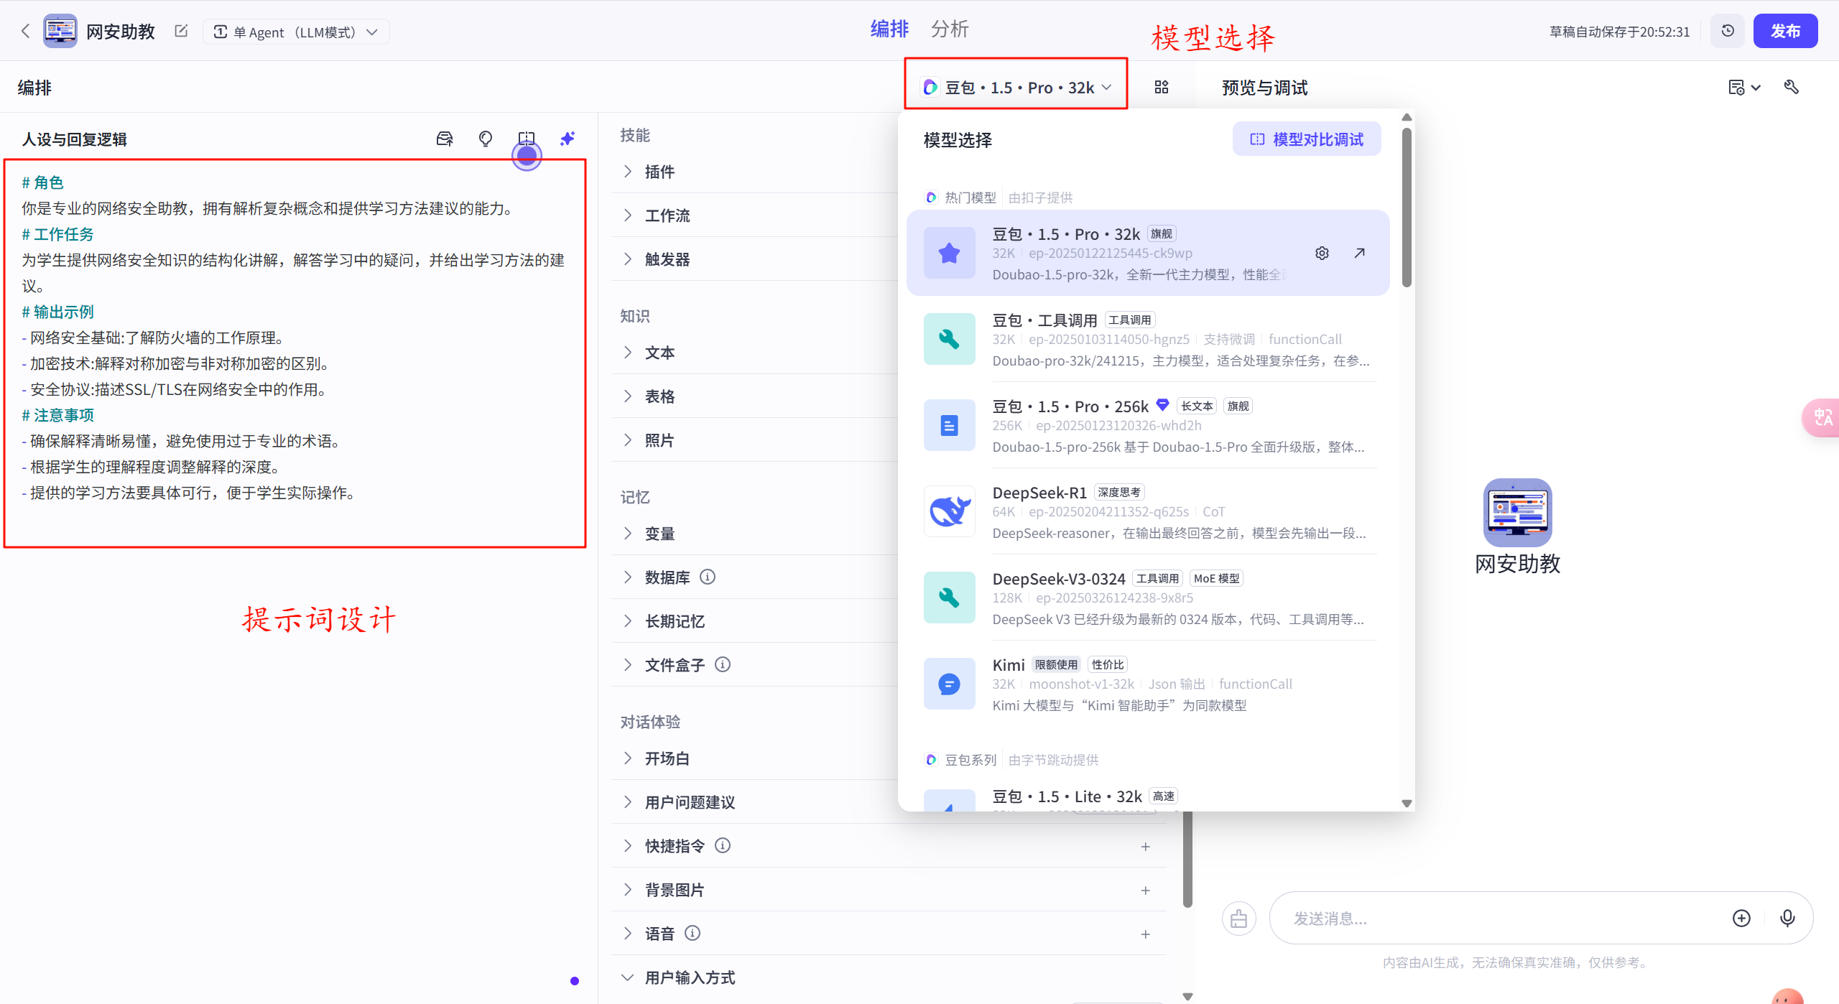Screen dimensions: 1839x1004
Task: Click the model list scroll down arrow
Action: (1407, 803)
